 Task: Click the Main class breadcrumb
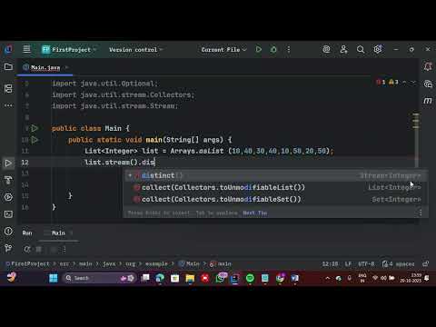(x=190, y=264)
